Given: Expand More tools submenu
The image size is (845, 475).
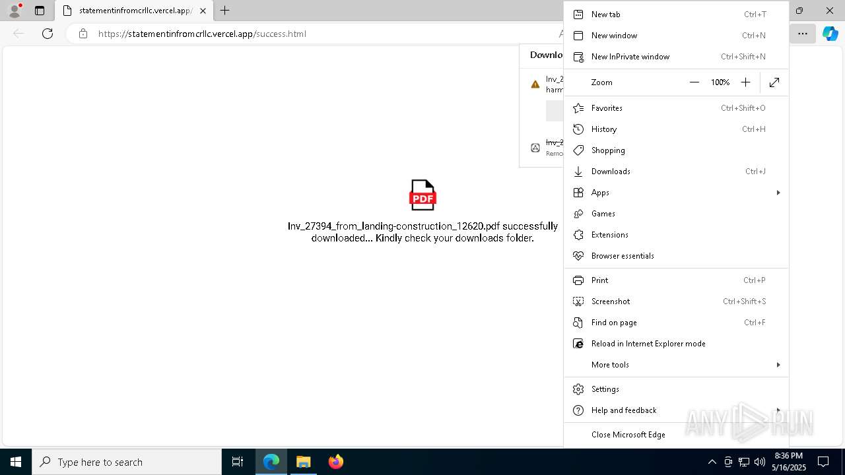Looking at the screenshot, I should point(676,365).
